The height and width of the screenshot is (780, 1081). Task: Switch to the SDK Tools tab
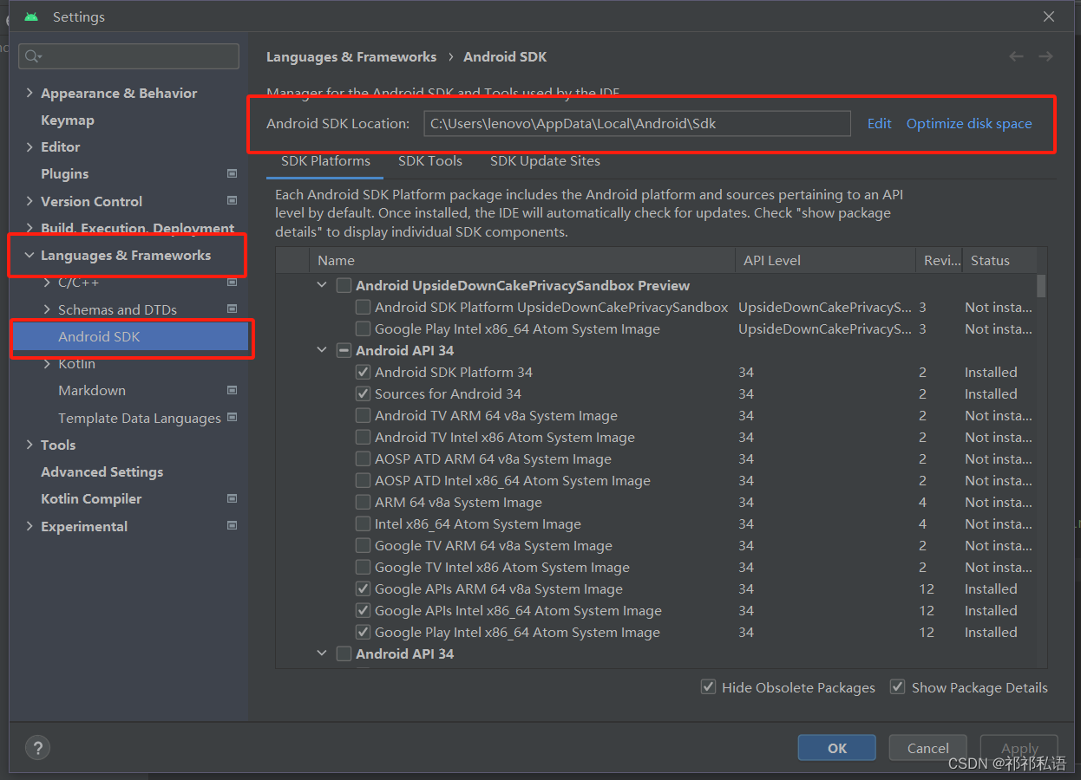point(430,161)
